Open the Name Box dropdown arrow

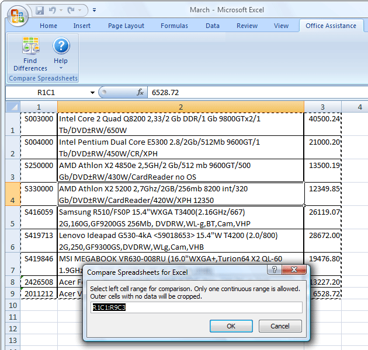point(92,93)
